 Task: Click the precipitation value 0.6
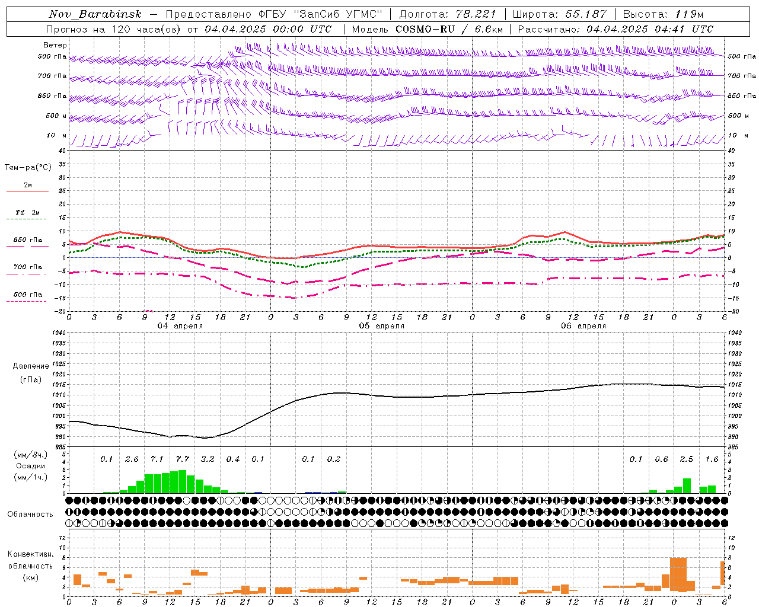661,459
